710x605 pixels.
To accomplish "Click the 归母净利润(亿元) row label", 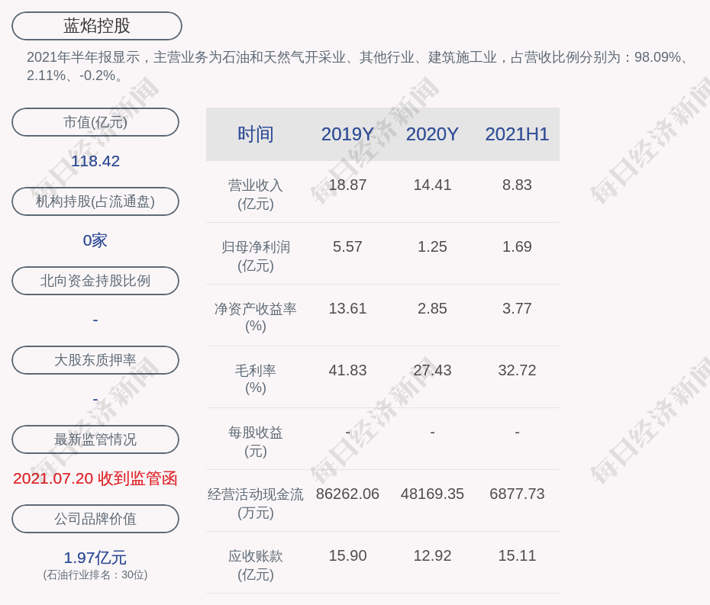I will click(256, 256).
